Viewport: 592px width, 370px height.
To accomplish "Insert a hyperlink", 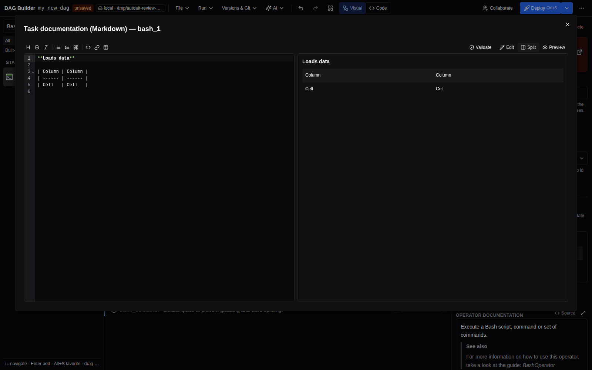I will point(97,47).
